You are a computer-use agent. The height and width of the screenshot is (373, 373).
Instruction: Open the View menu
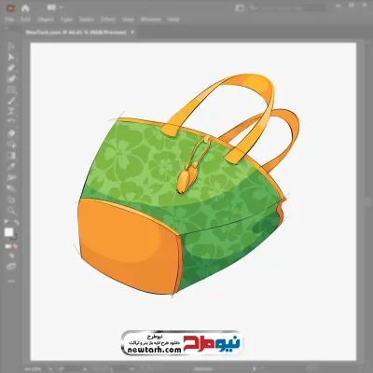coord(128,20)
